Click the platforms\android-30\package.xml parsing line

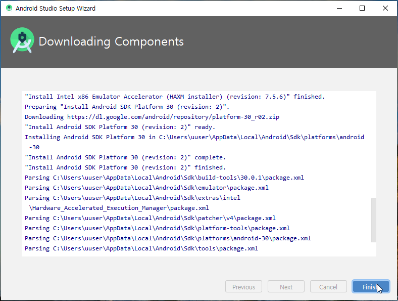pyautogui.click(x=168, y=238)
